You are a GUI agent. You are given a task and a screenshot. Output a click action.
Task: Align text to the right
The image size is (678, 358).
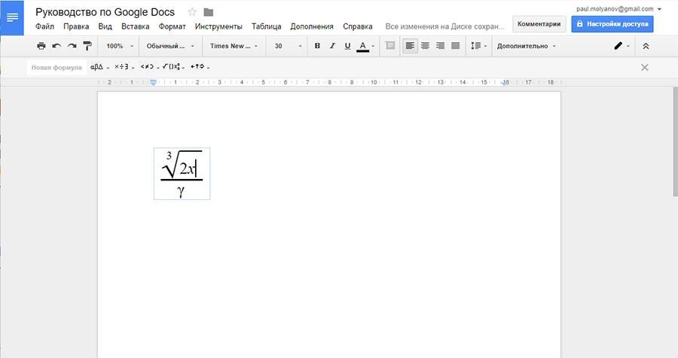(440, 46)
